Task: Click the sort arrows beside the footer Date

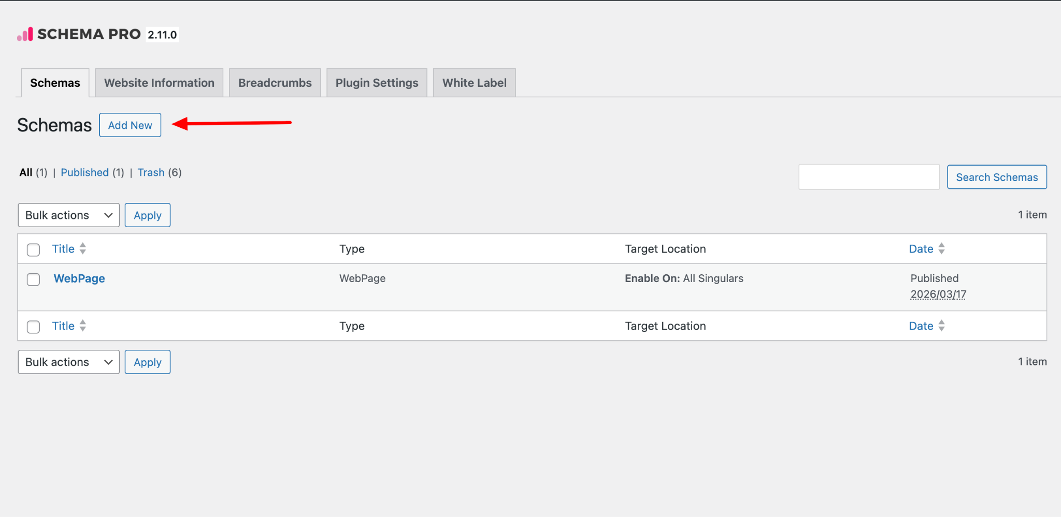Action: point(941,326)
